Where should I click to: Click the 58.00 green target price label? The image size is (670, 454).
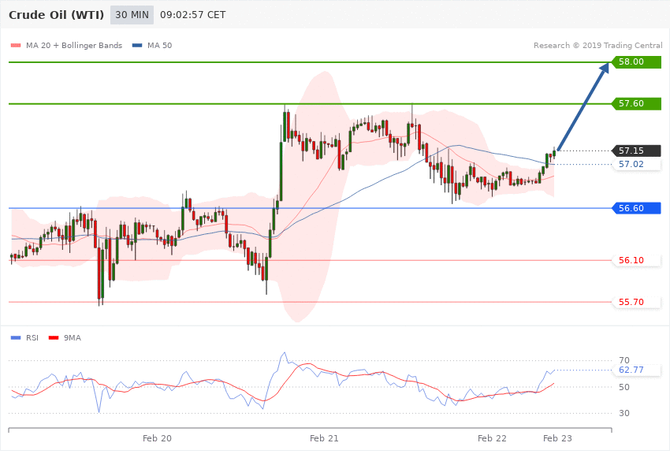[637, 62]
